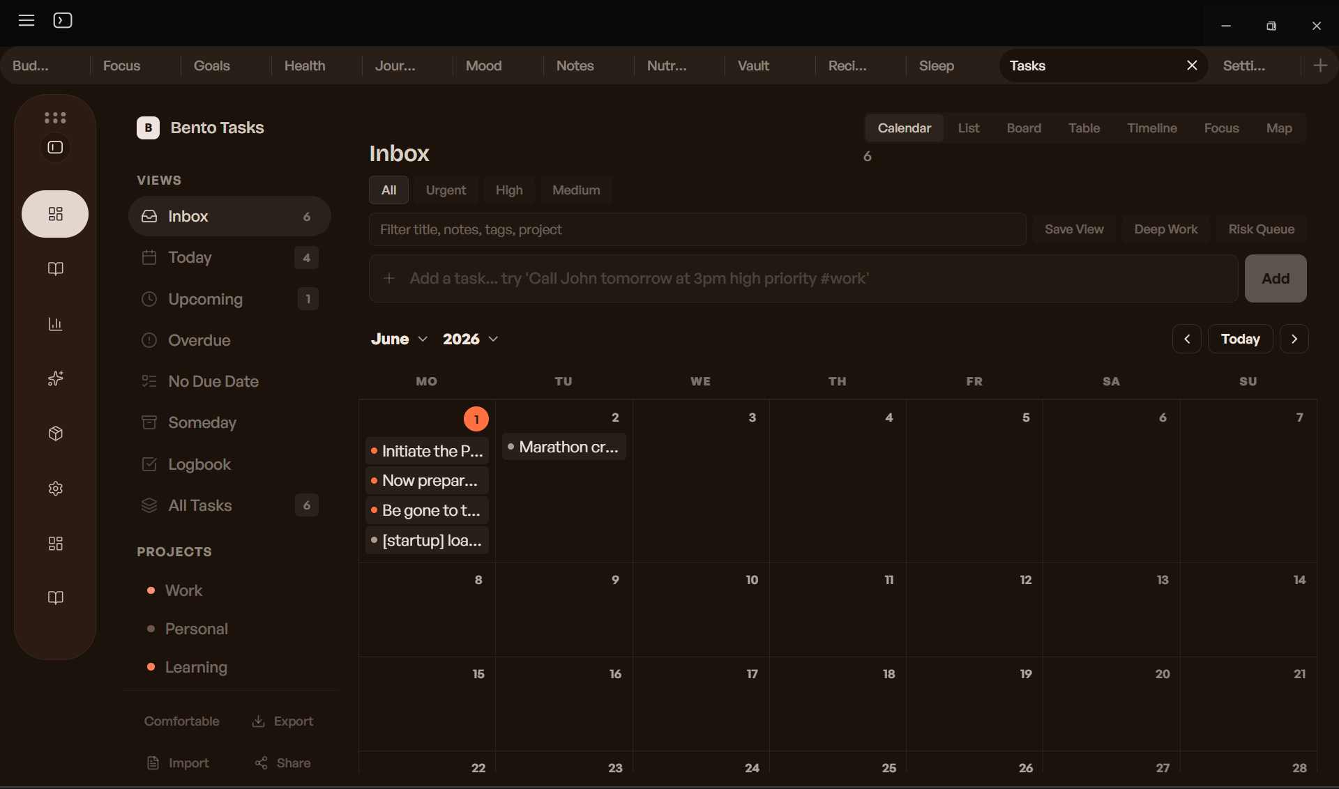The height and width of the screenshot is (789, 1339).
Task: Toggle Comfortable density setting
Action: click(x=182, y=721)
